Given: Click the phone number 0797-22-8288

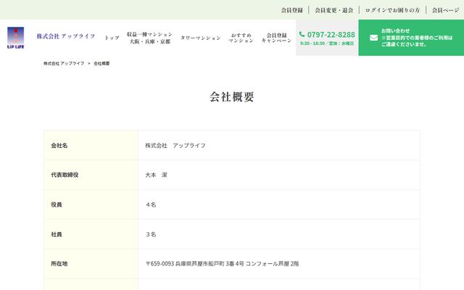Looking at the screenshot, I should 331,35.
